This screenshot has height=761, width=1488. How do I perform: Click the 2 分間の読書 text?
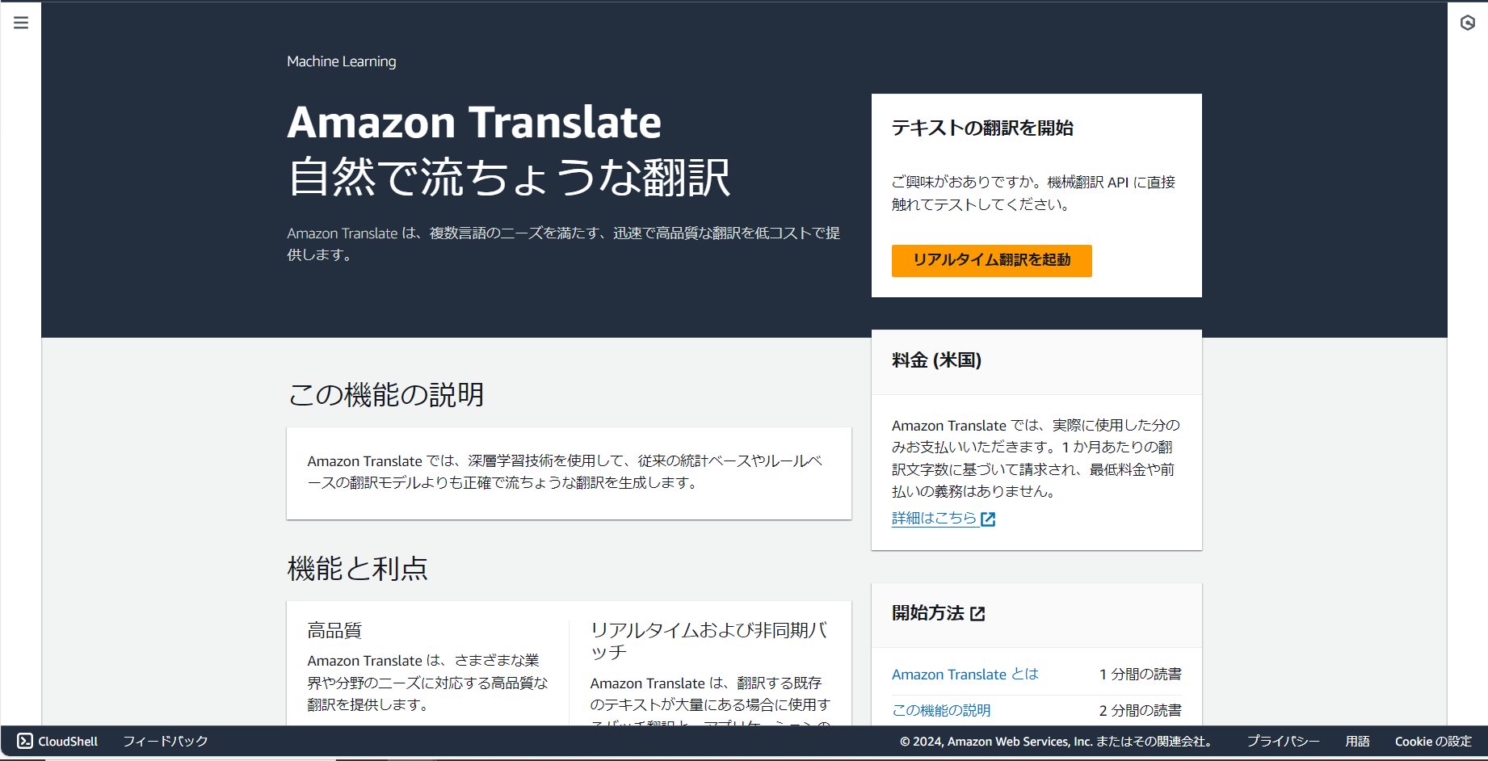(x=1140, y=710)
